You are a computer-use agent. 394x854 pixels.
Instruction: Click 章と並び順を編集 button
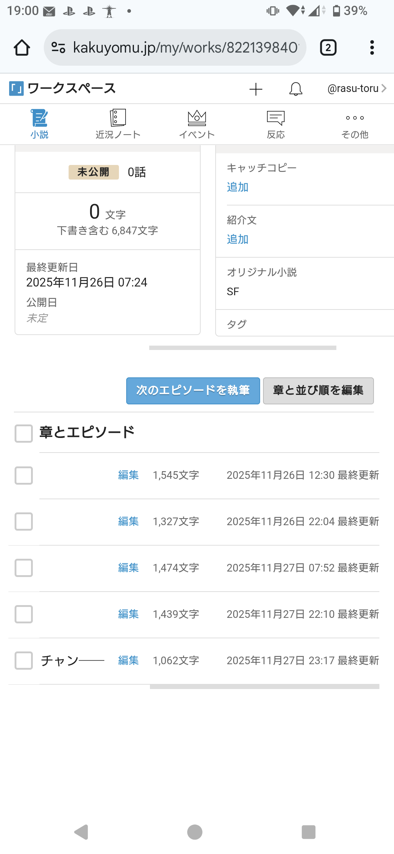pyautogui.click(x=318, y=391)
